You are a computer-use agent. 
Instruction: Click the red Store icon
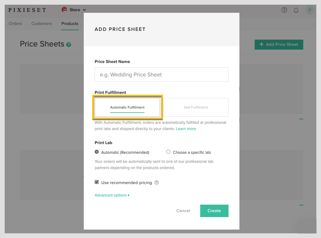pos(64,10)
